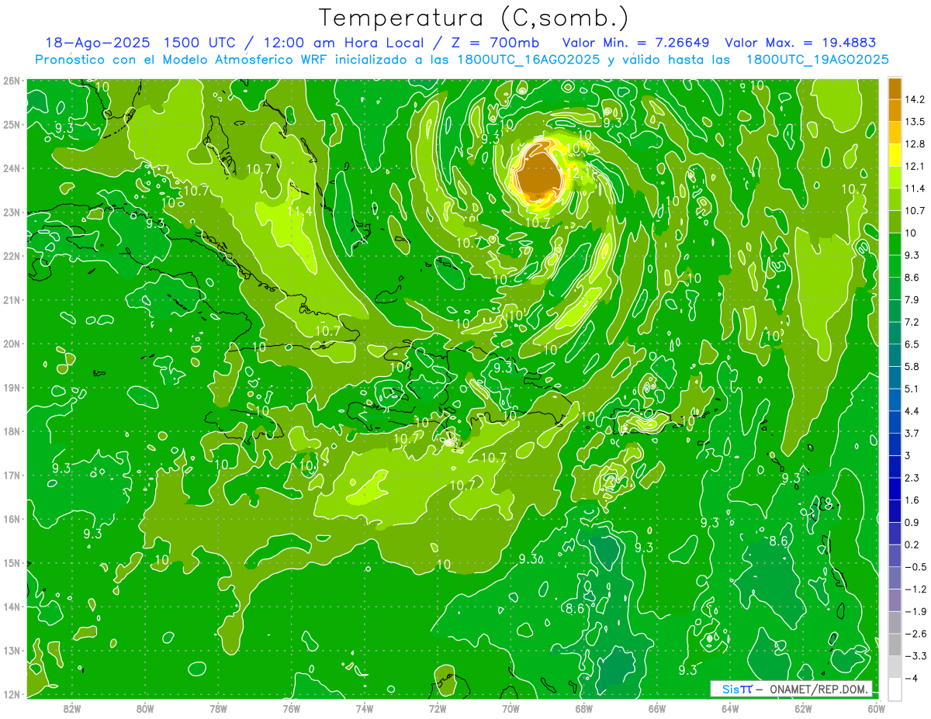Click the '-4' color scale label
The image size is (931, 719).
pyautogui.click(x=912, y=679)
